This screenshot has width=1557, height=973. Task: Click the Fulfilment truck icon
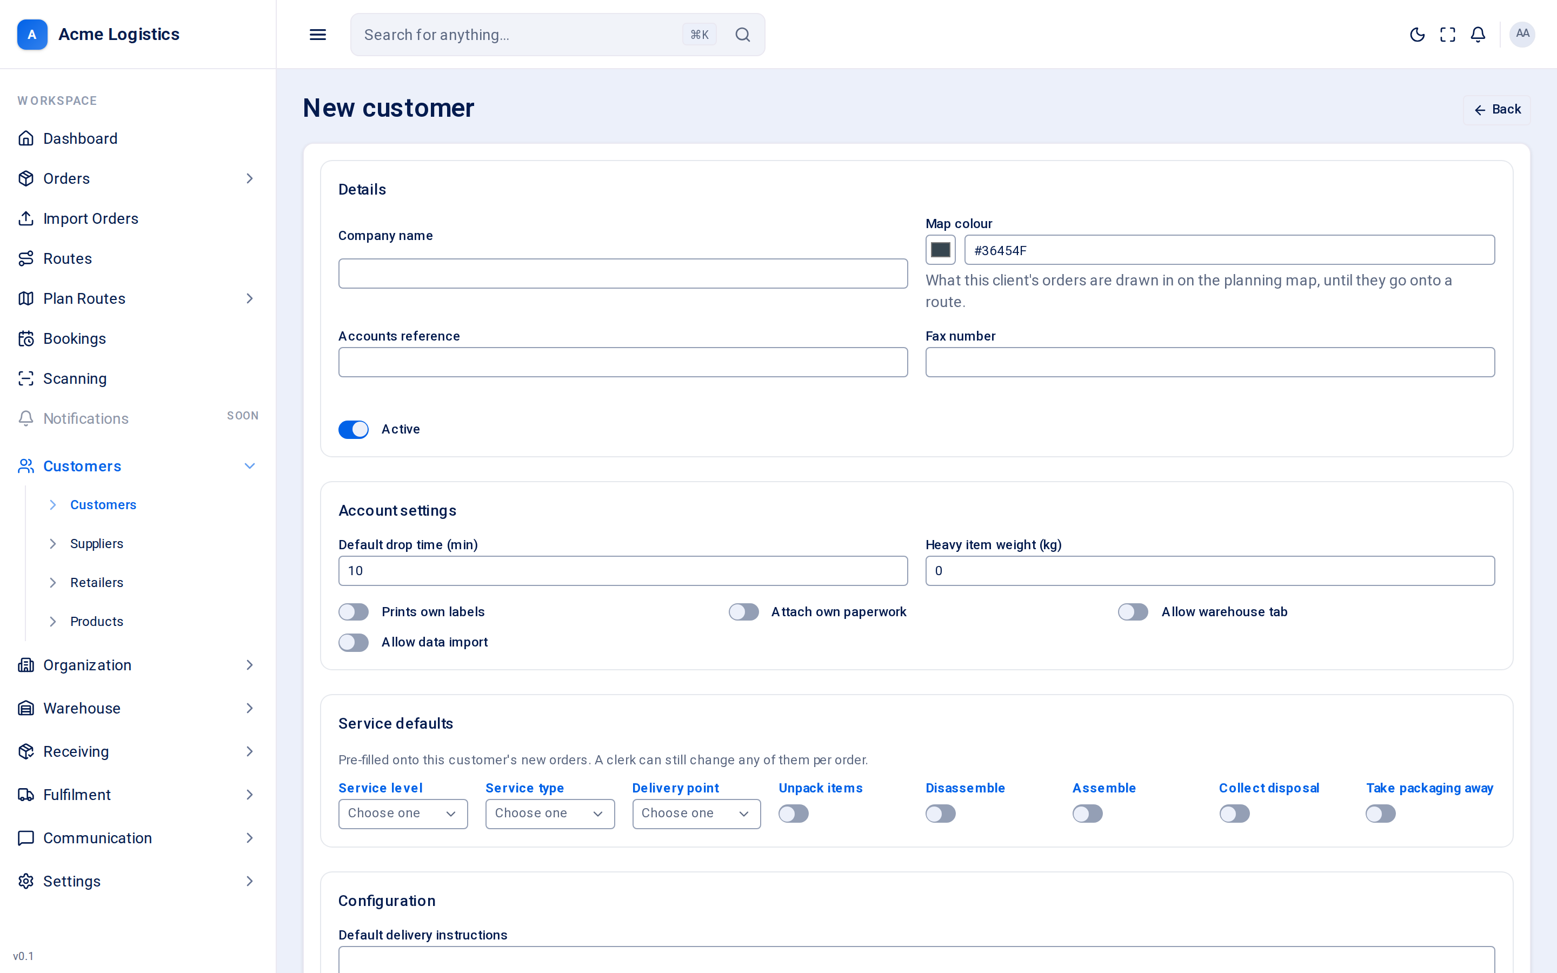(x=26, y=795)
